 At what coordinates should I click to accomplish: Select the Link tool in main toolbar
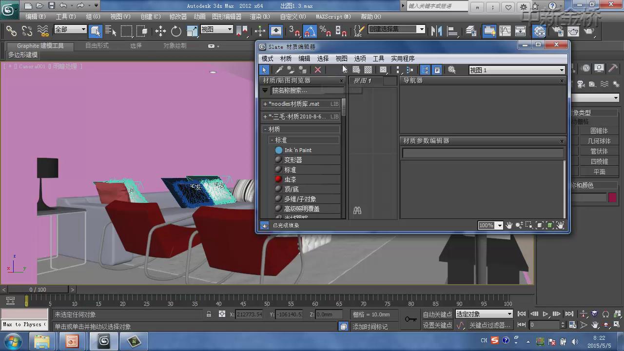tap(11, 31)
